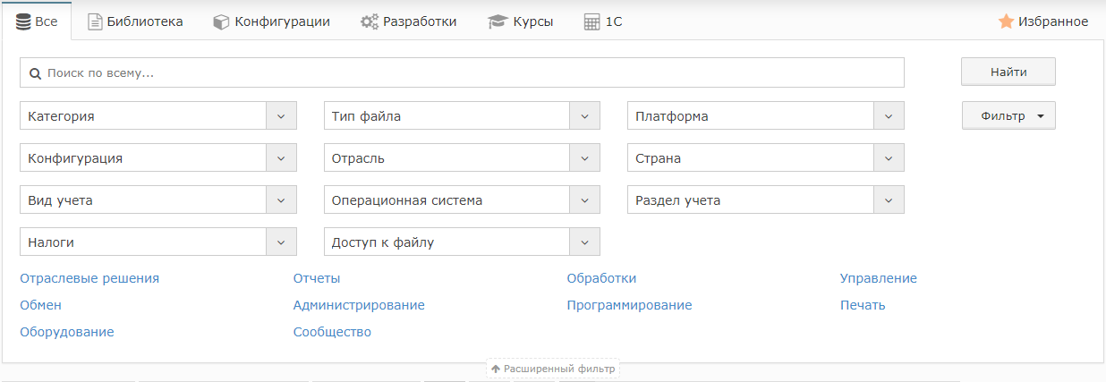Viewport: 1106px width, 382px height.
Task: Click the graduation cap icon beside Курсы
Action: tap(498, 21)
